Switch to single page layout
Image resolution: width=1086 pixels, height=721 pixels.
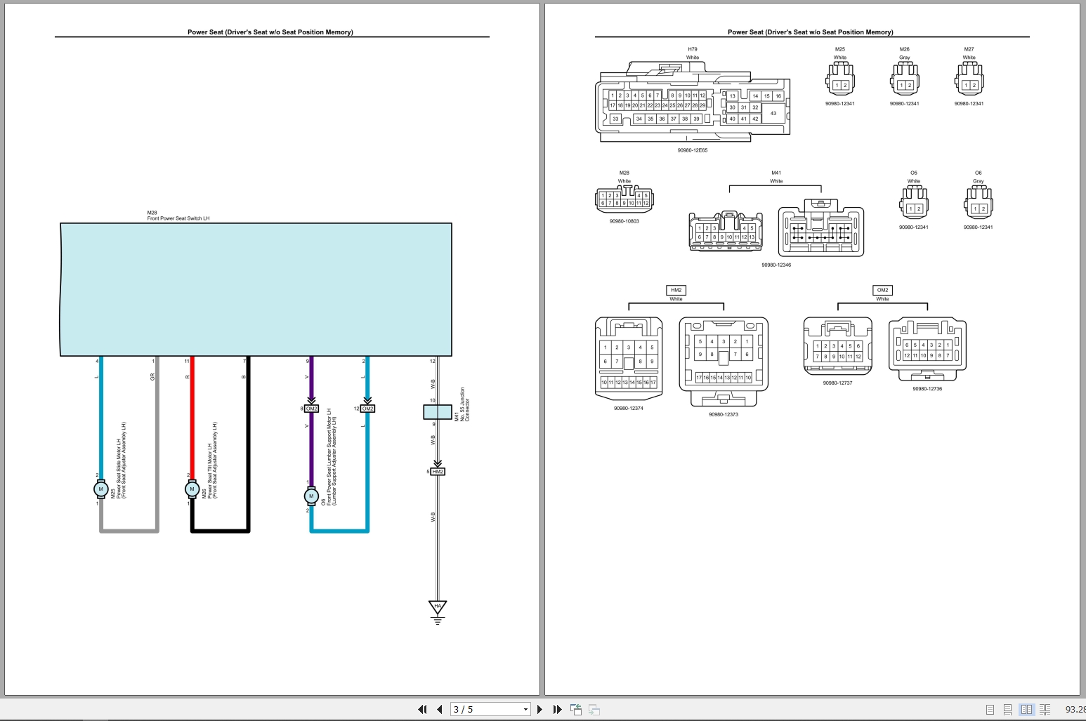pyautogui.click(x=990, y=709)
